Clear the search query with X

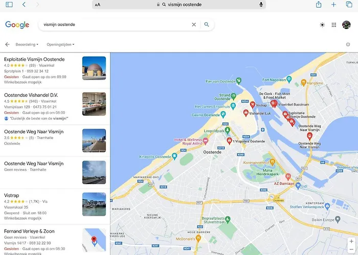click(194, 24)
